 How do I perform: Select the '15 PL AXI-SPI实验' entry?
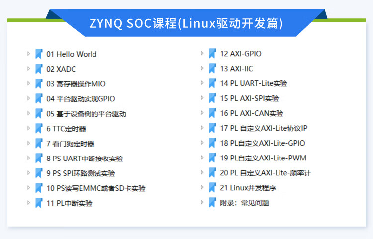coord(249,98)
